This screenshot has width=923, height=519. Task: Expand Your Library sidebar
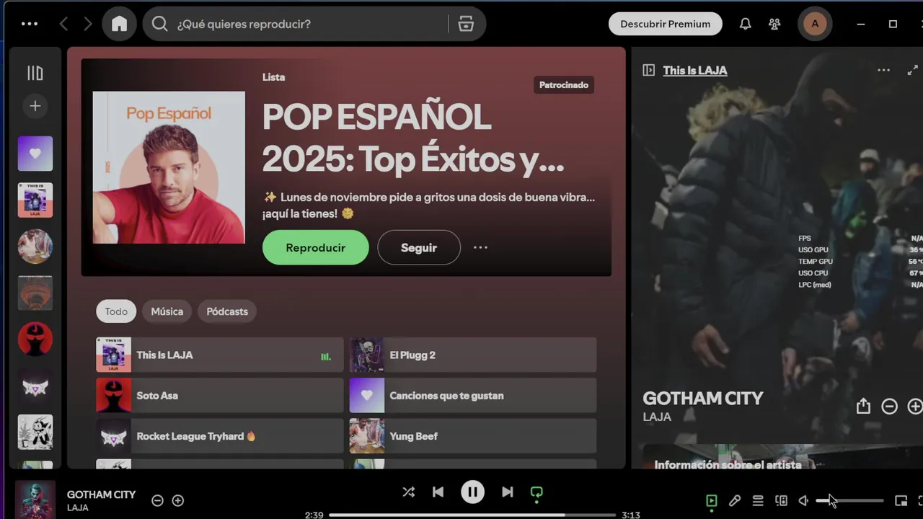coord(35,73)
